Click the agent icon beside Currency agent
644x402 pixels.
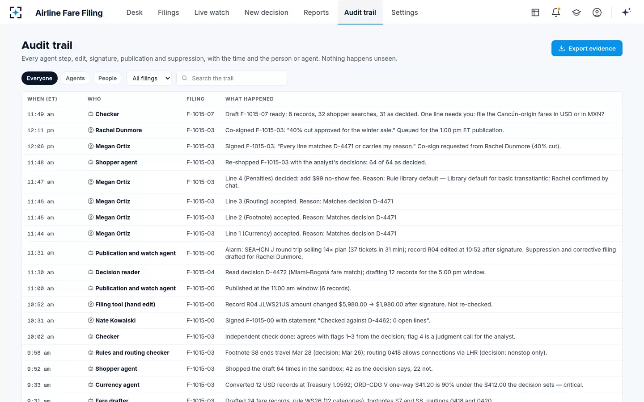click(91, 385)
